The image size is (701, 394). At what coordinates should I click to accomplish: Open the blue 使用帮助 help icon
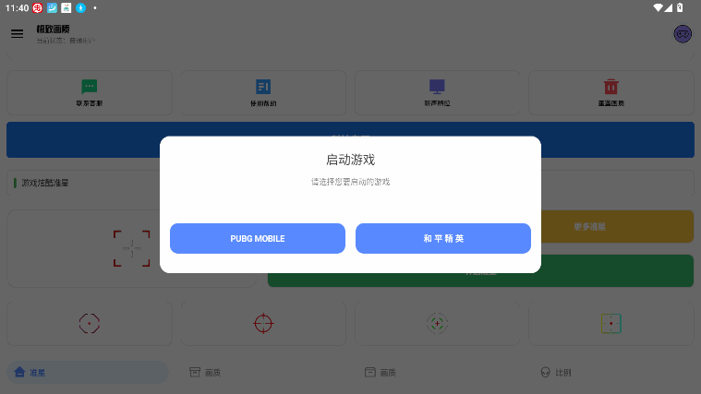(x=263, y=87)
